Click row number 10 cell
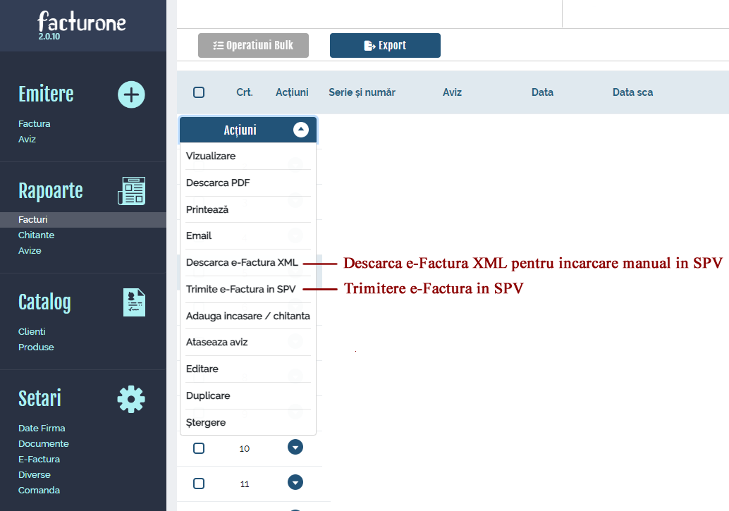Screen dimensions: 729x511 coord(245,449)
